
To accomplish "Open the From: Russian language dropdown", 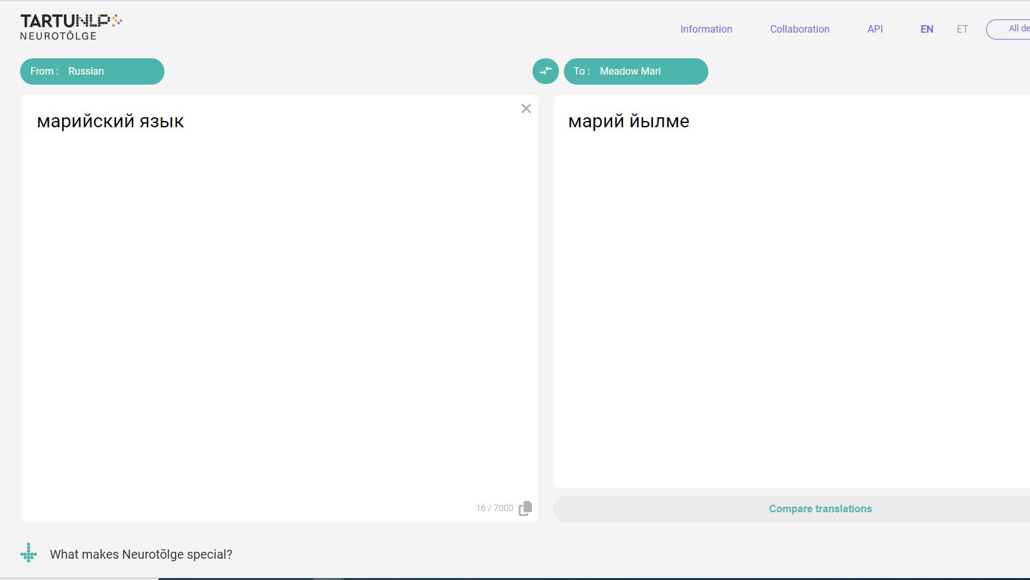I will coord(92,71).
